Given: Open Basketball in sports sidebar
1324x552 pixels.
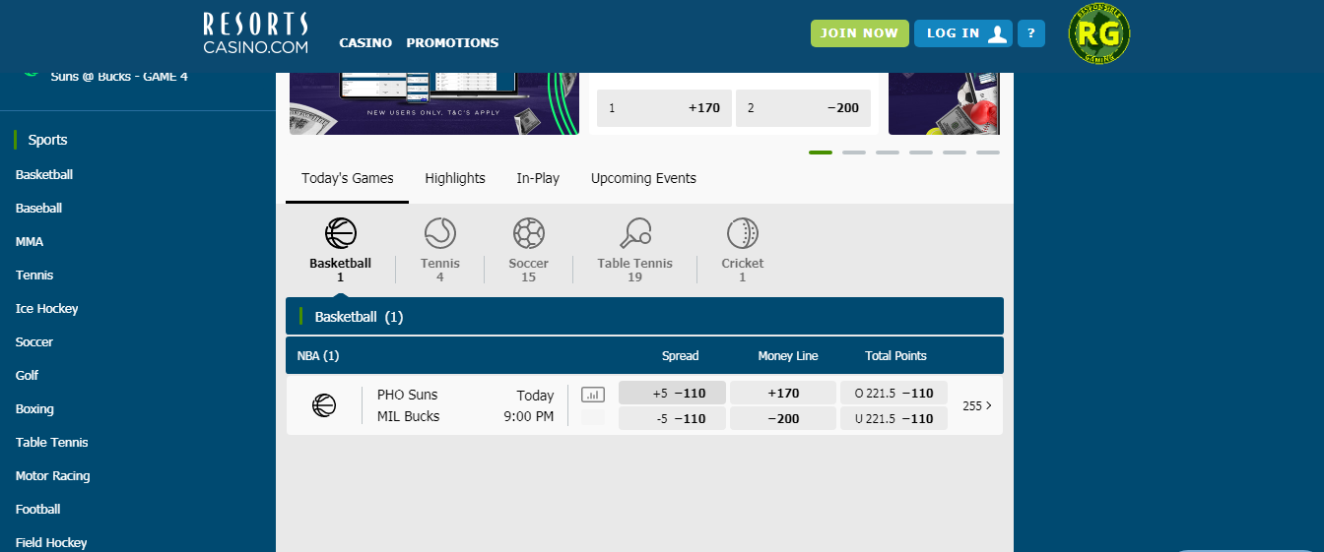Looking at the screenshot, I should coord(44,175).
